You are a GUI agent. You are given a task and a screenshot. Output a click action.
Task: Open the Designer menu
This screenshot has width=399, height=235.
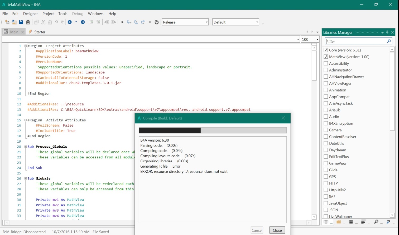click(x=30, y=14)
